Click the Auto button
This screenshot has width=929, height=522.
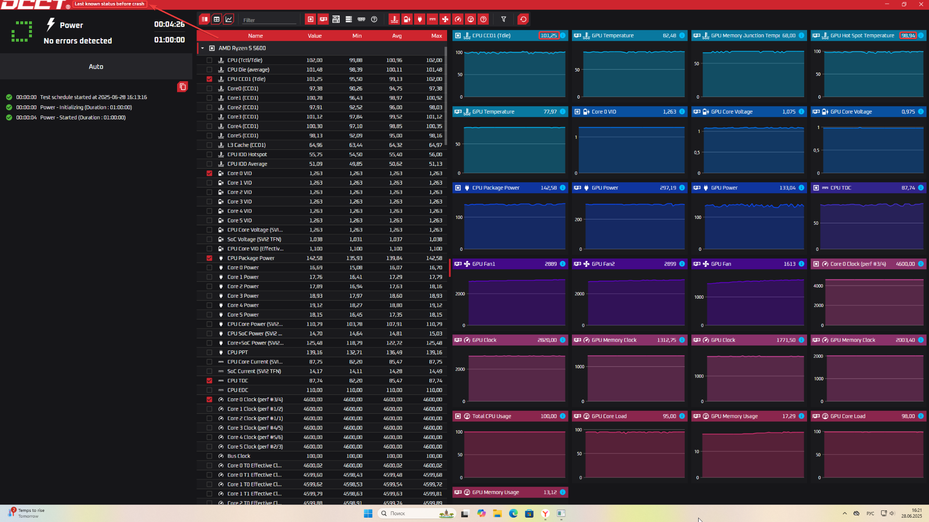[x=96, y=67]
